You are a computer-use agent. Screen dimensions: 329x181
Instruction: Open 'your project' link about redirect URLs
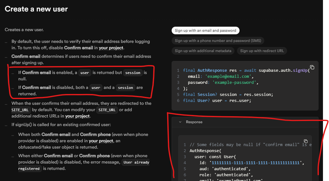click(77, 116)
